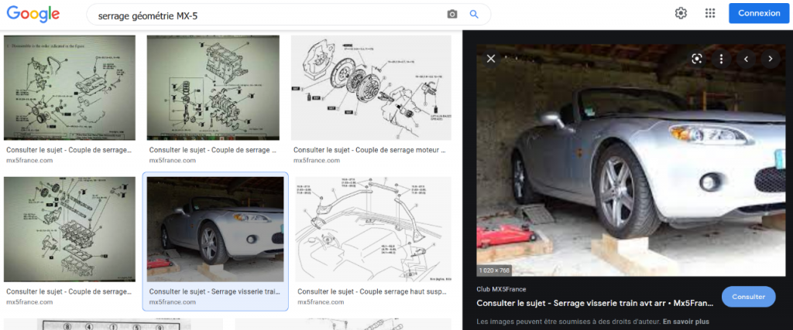Click the Connexion sign-in button
Screen dimensions: 793x330
click(x=759, y=14)
